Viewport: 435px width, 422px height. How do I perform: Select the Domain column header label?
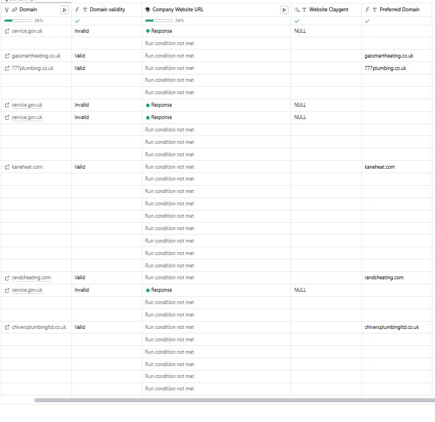coord(28,10)
